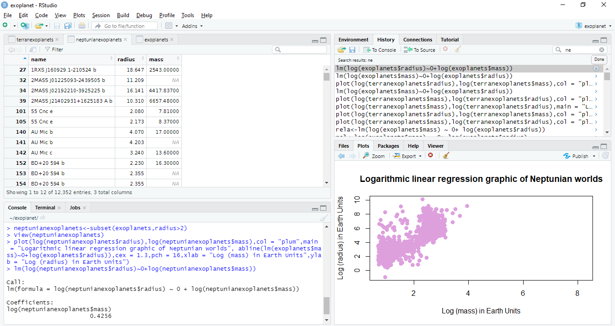This screenshot has width=615, height=326.
Task: Expand the Addins dropdown menu
Action: pyautogui.click(x=192, y=26)
